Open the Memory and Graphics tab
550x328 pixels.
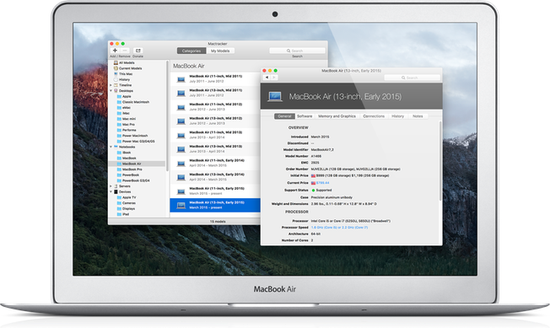(337, 116)
